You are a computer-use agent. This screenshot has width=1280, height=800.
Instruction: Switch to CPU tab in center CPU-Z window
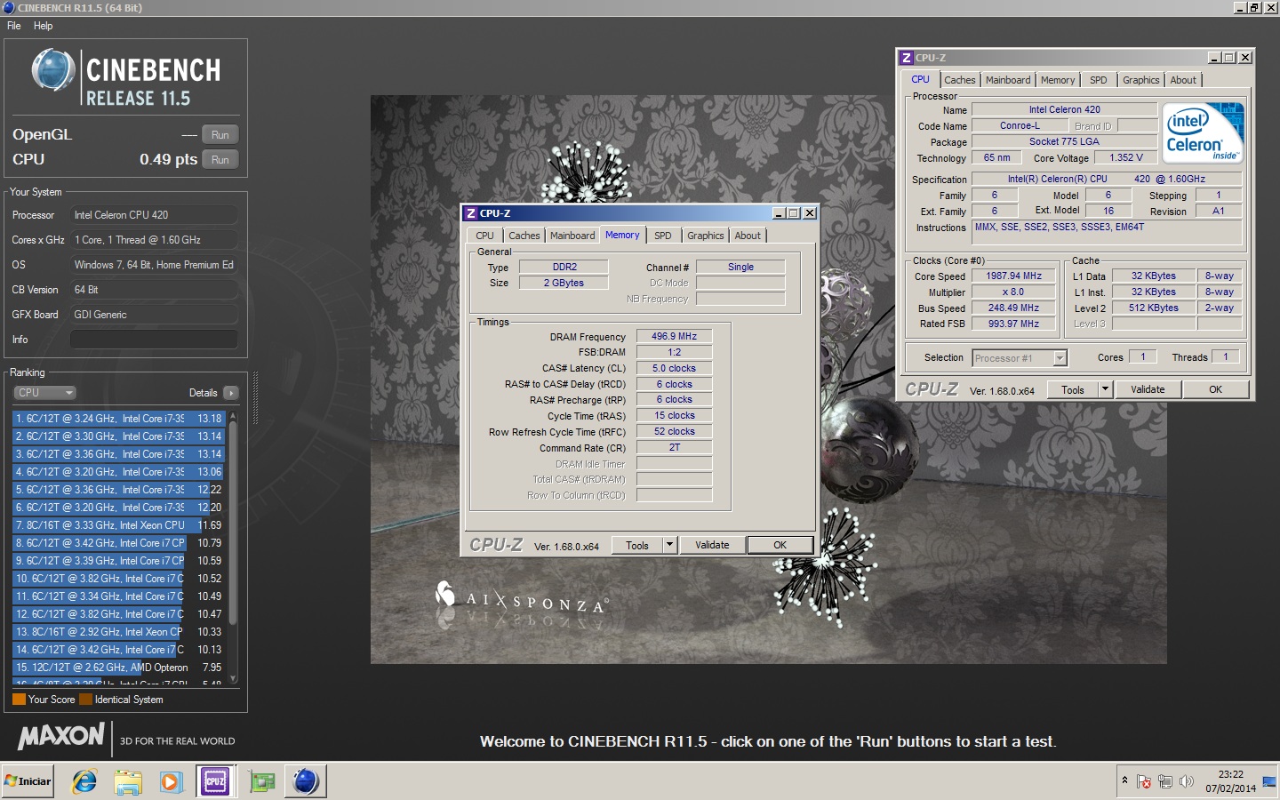484,236
